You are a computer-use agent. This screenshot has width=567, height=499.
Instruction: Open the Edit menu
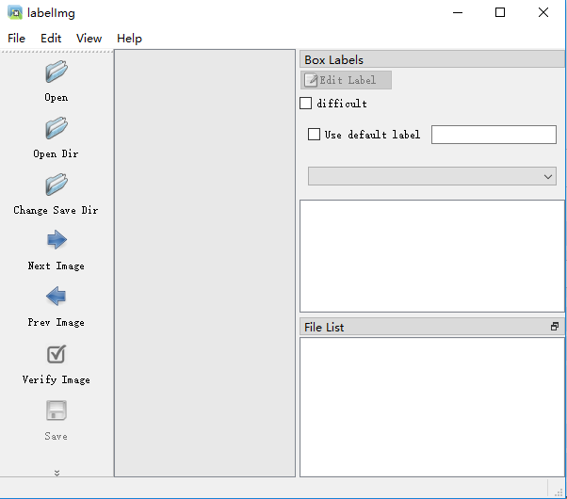pyautogui.click(x=51, y=39)
